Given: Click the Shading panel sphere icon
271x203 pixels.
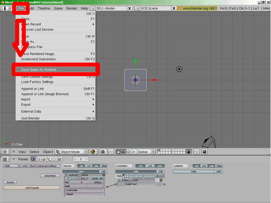Looking at the screenshot, I should click(x=44, y=159).
